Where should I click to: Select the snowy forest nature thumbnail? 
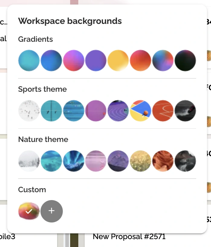pyautogui.click(x=29, y=161)
